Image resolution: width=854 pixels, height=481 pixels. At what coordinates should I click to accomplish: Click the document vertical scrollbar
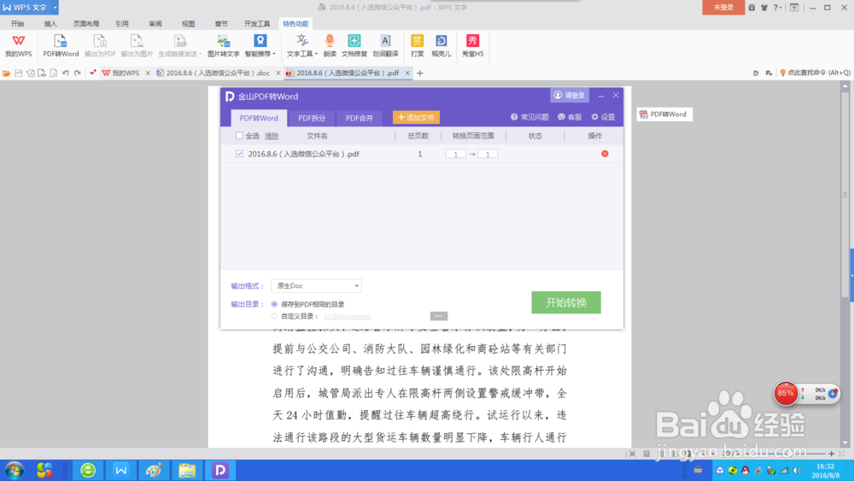click(x=845, y=195)
